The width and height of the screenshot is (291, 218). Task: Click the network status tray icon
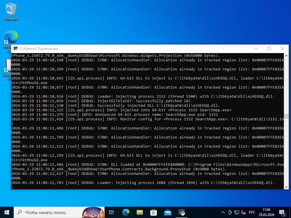pos(237,212)
